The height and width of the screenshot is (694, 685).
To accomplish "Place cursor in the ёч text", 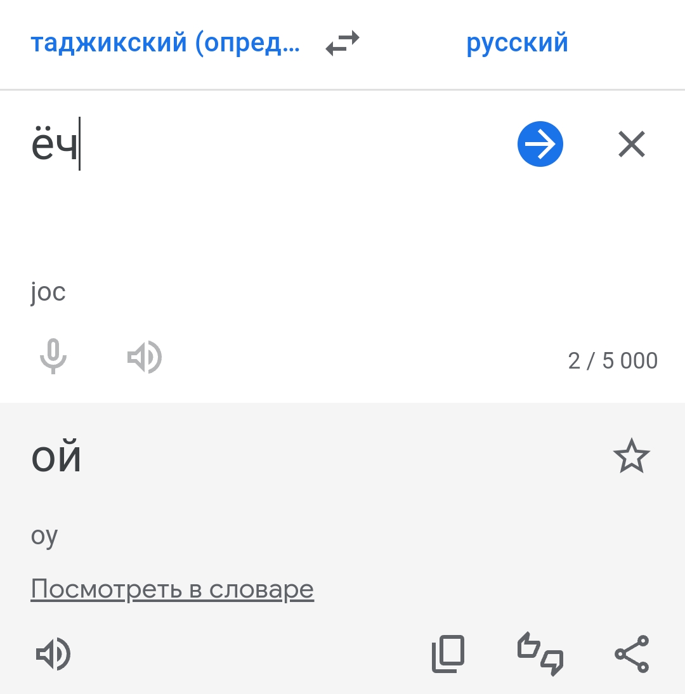I will click(x=54, y=144).
